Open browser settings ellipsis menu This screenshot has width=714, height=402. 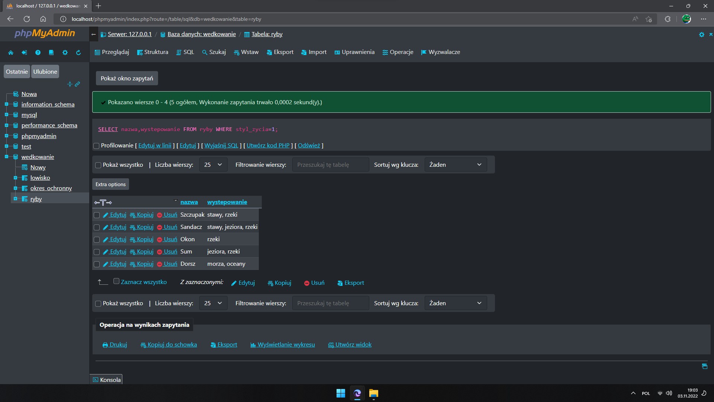(703, 19)
